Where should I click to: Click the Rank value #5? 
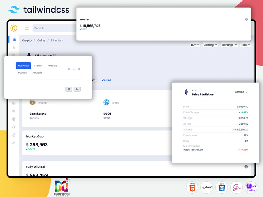[x=246, y=141]
